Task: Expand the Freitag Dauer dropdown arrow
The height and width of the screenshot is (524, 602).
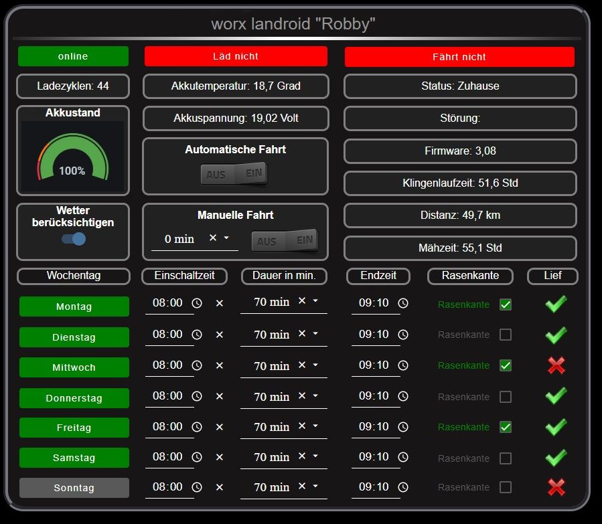Action: (x=315, y=426)
